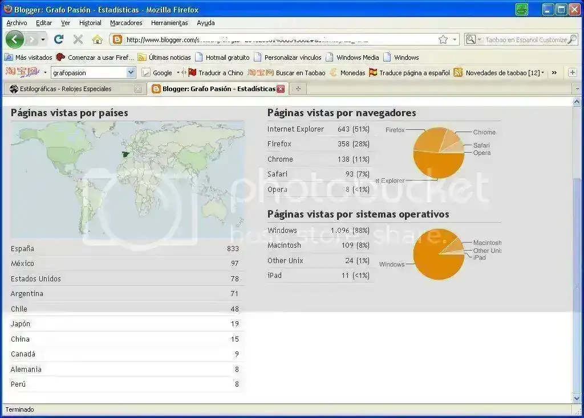584x418 pixels.
Task: Open Windows Media bookmark
Action: pos(352,58)
